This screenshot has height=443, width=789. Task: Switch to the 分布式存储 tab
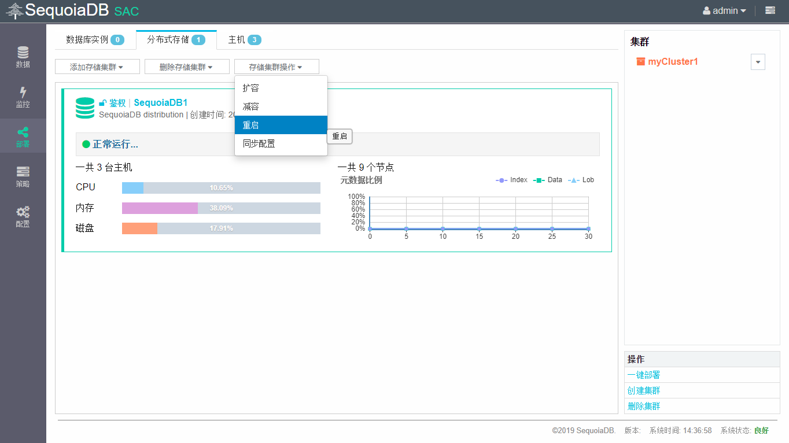(176, 40)
